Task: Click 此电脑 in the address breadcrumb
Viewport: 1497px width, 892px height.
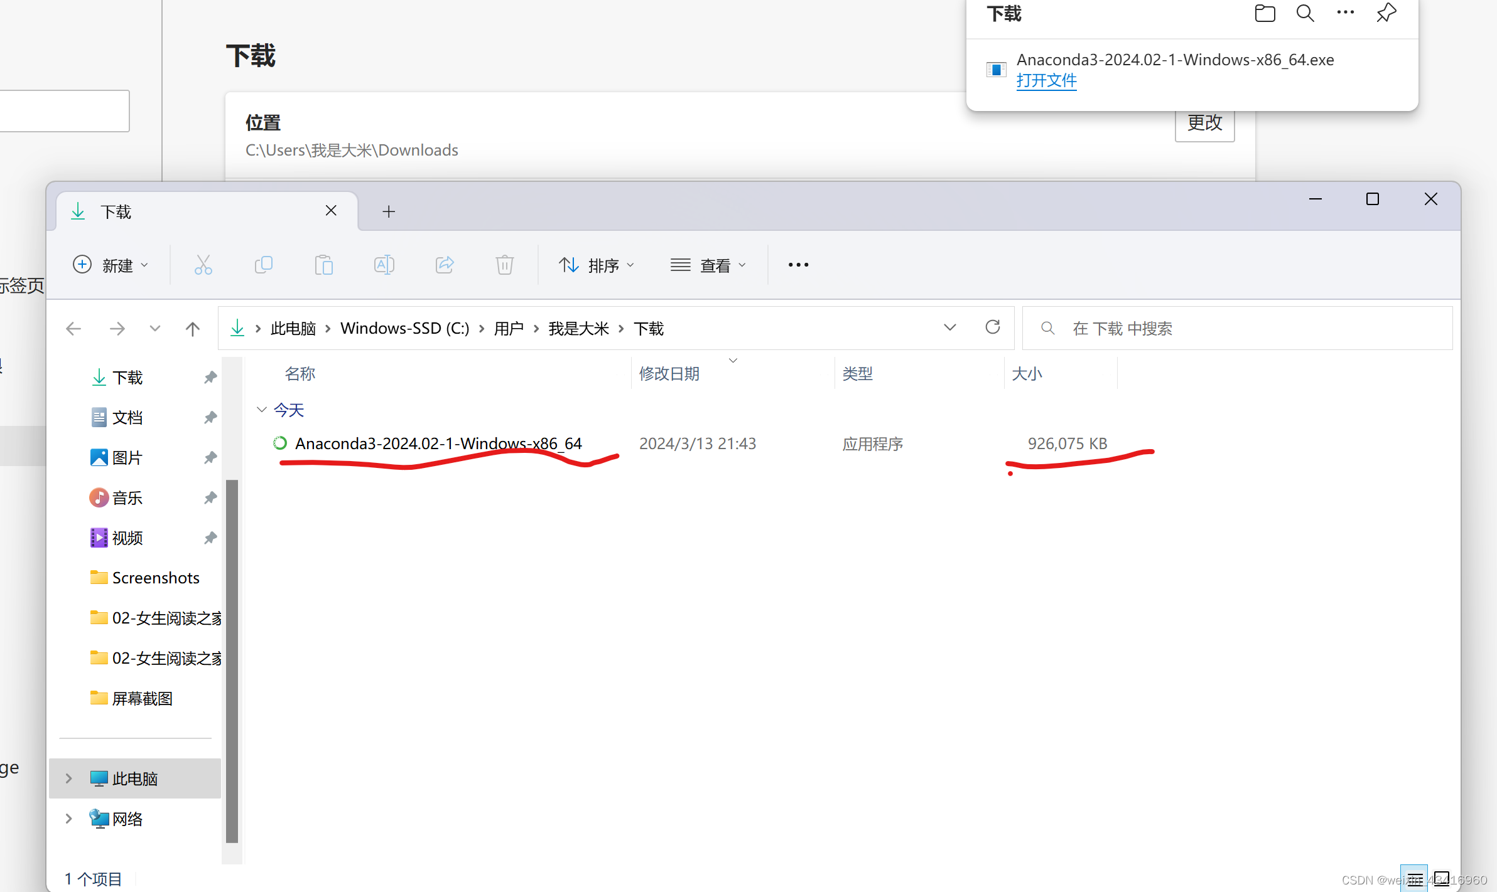Action: [x=293, y=329]
